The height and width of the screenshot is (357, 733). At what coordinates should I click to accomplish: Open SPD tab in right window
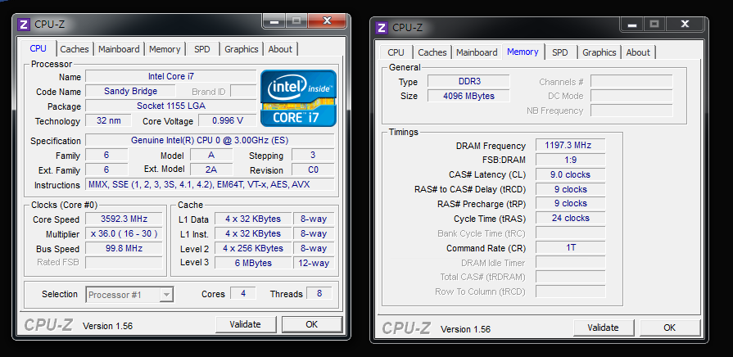[x=560, y=52]
